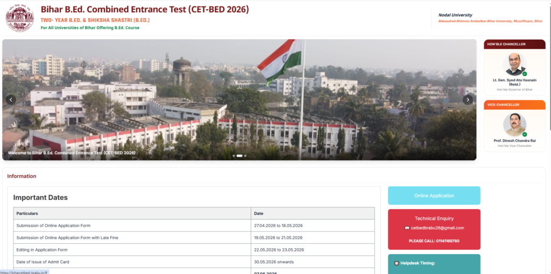Image resolution: width=551 pixels, height=274 pixels.
Task: Click Babasaheb Bhimrao Ambedkar Bihar University text
Action: click(490, 21)
